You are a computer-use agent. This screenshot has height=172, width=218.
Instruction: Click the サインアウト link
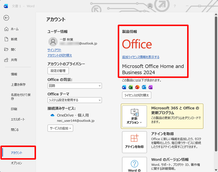(54, 50)
